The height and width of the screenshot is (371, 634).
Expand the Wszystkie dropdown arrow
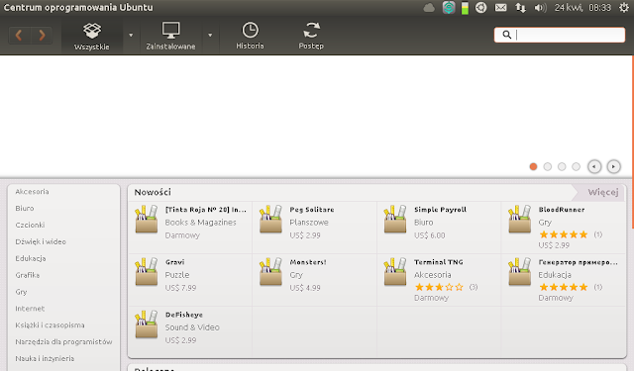point(131,36)
